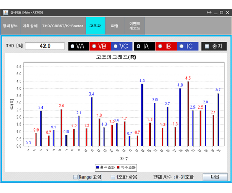232x193 pixels.
Task: Click the double-arrow resize icon in title bar
Action: tap(209, 13)
